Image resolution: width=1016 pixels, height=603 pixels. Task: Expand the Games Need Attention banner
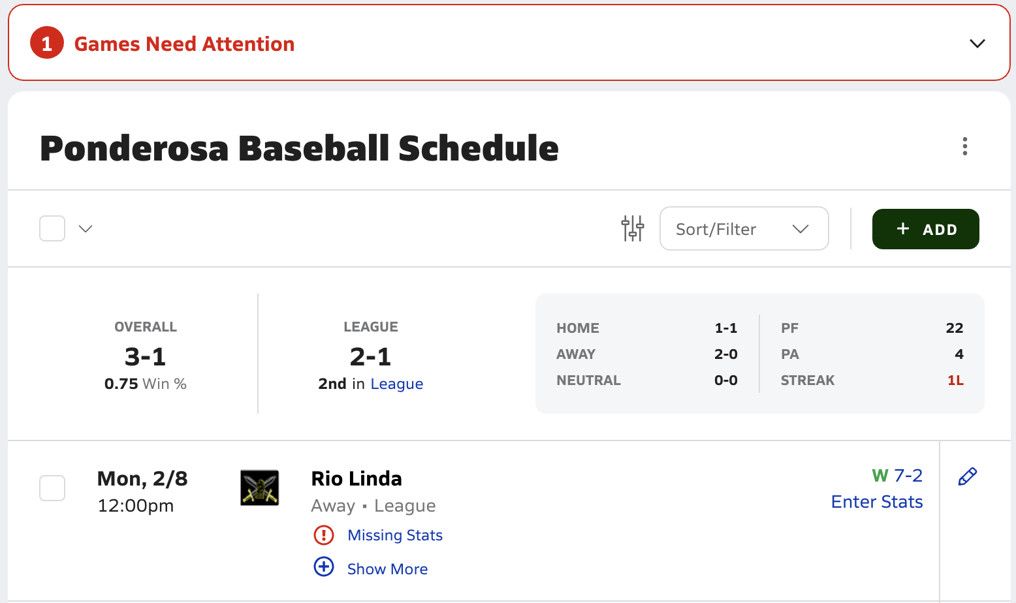[x=977, y=44]
